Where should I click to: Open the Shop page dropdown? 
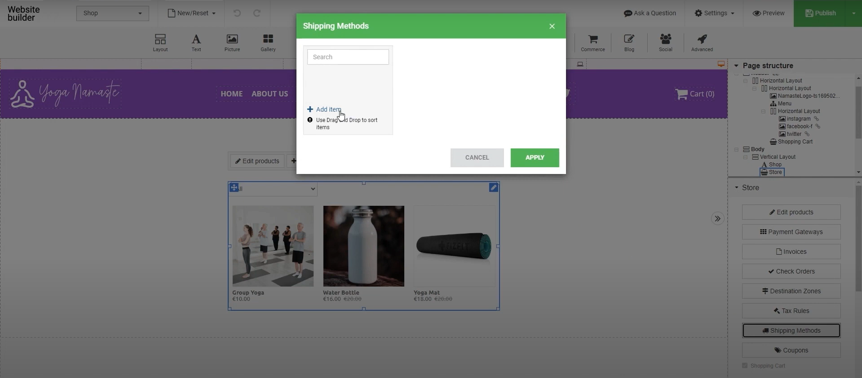tap(112, 13)
